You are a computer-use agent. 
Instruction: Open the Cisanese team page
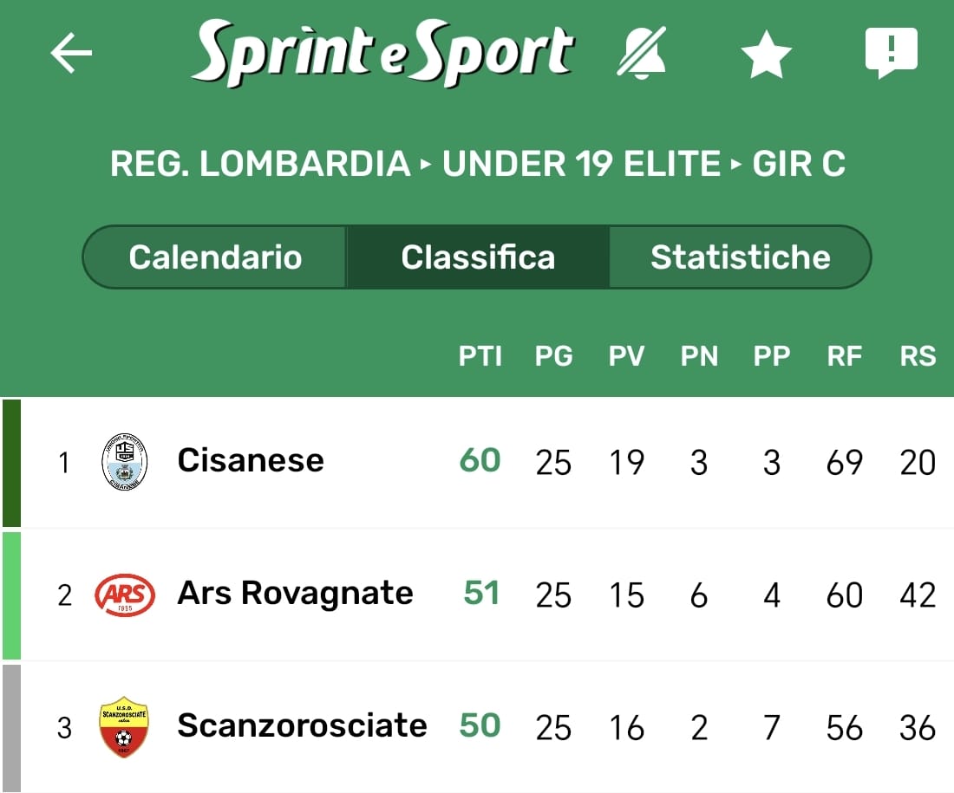click(x=251, y=460)
